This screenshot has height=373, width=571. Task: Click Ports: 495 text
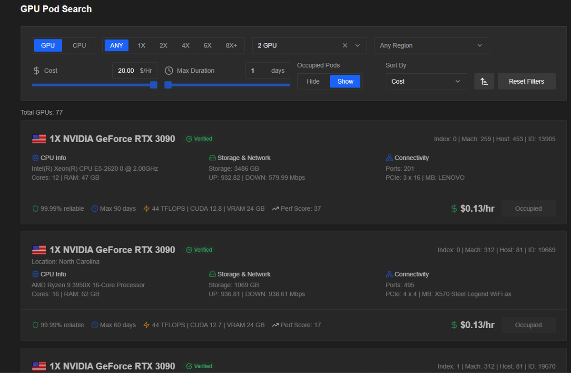click(x=400, y=285)
